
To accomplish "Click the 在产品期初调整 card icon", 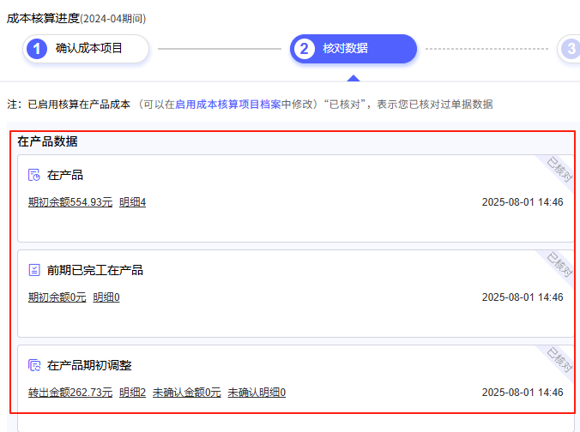I will tap(34, 365).
